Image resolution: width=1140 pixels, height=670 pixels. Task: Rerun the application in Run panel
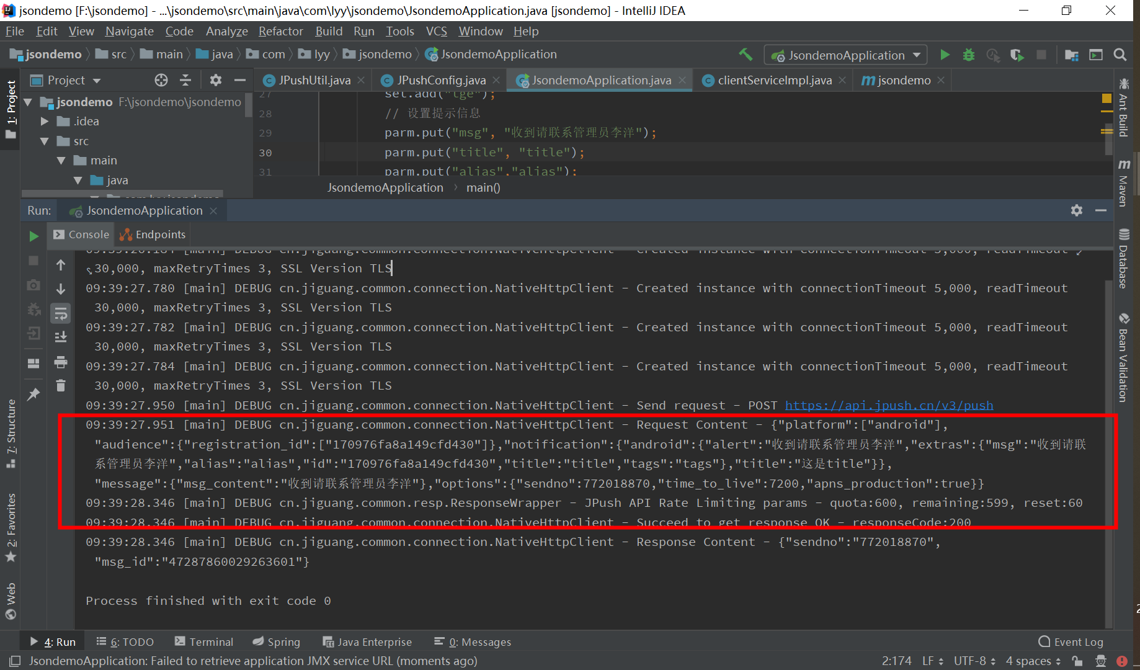33,236
